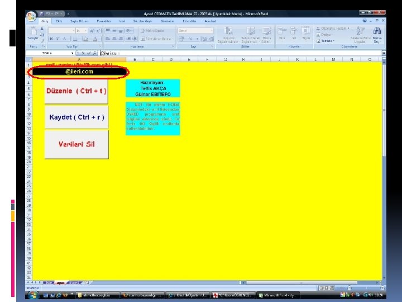Confirm entry with the formula bar checkmark
Screen dimensions: 402x302
click(89, 53)
